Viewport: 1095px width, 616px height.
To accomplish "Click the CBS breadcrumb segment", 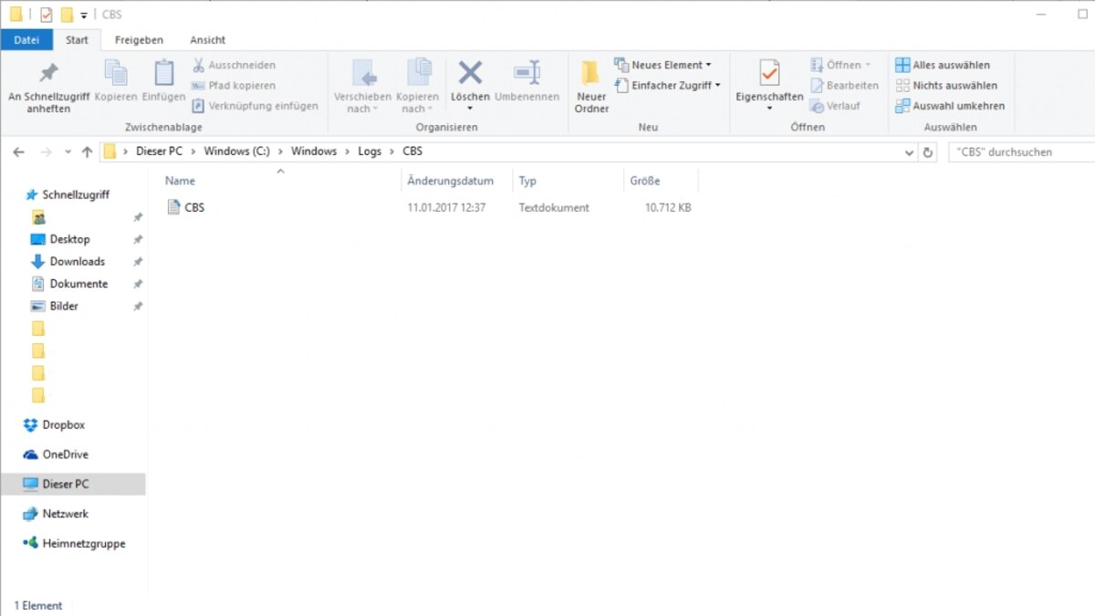I will point(412,151).
